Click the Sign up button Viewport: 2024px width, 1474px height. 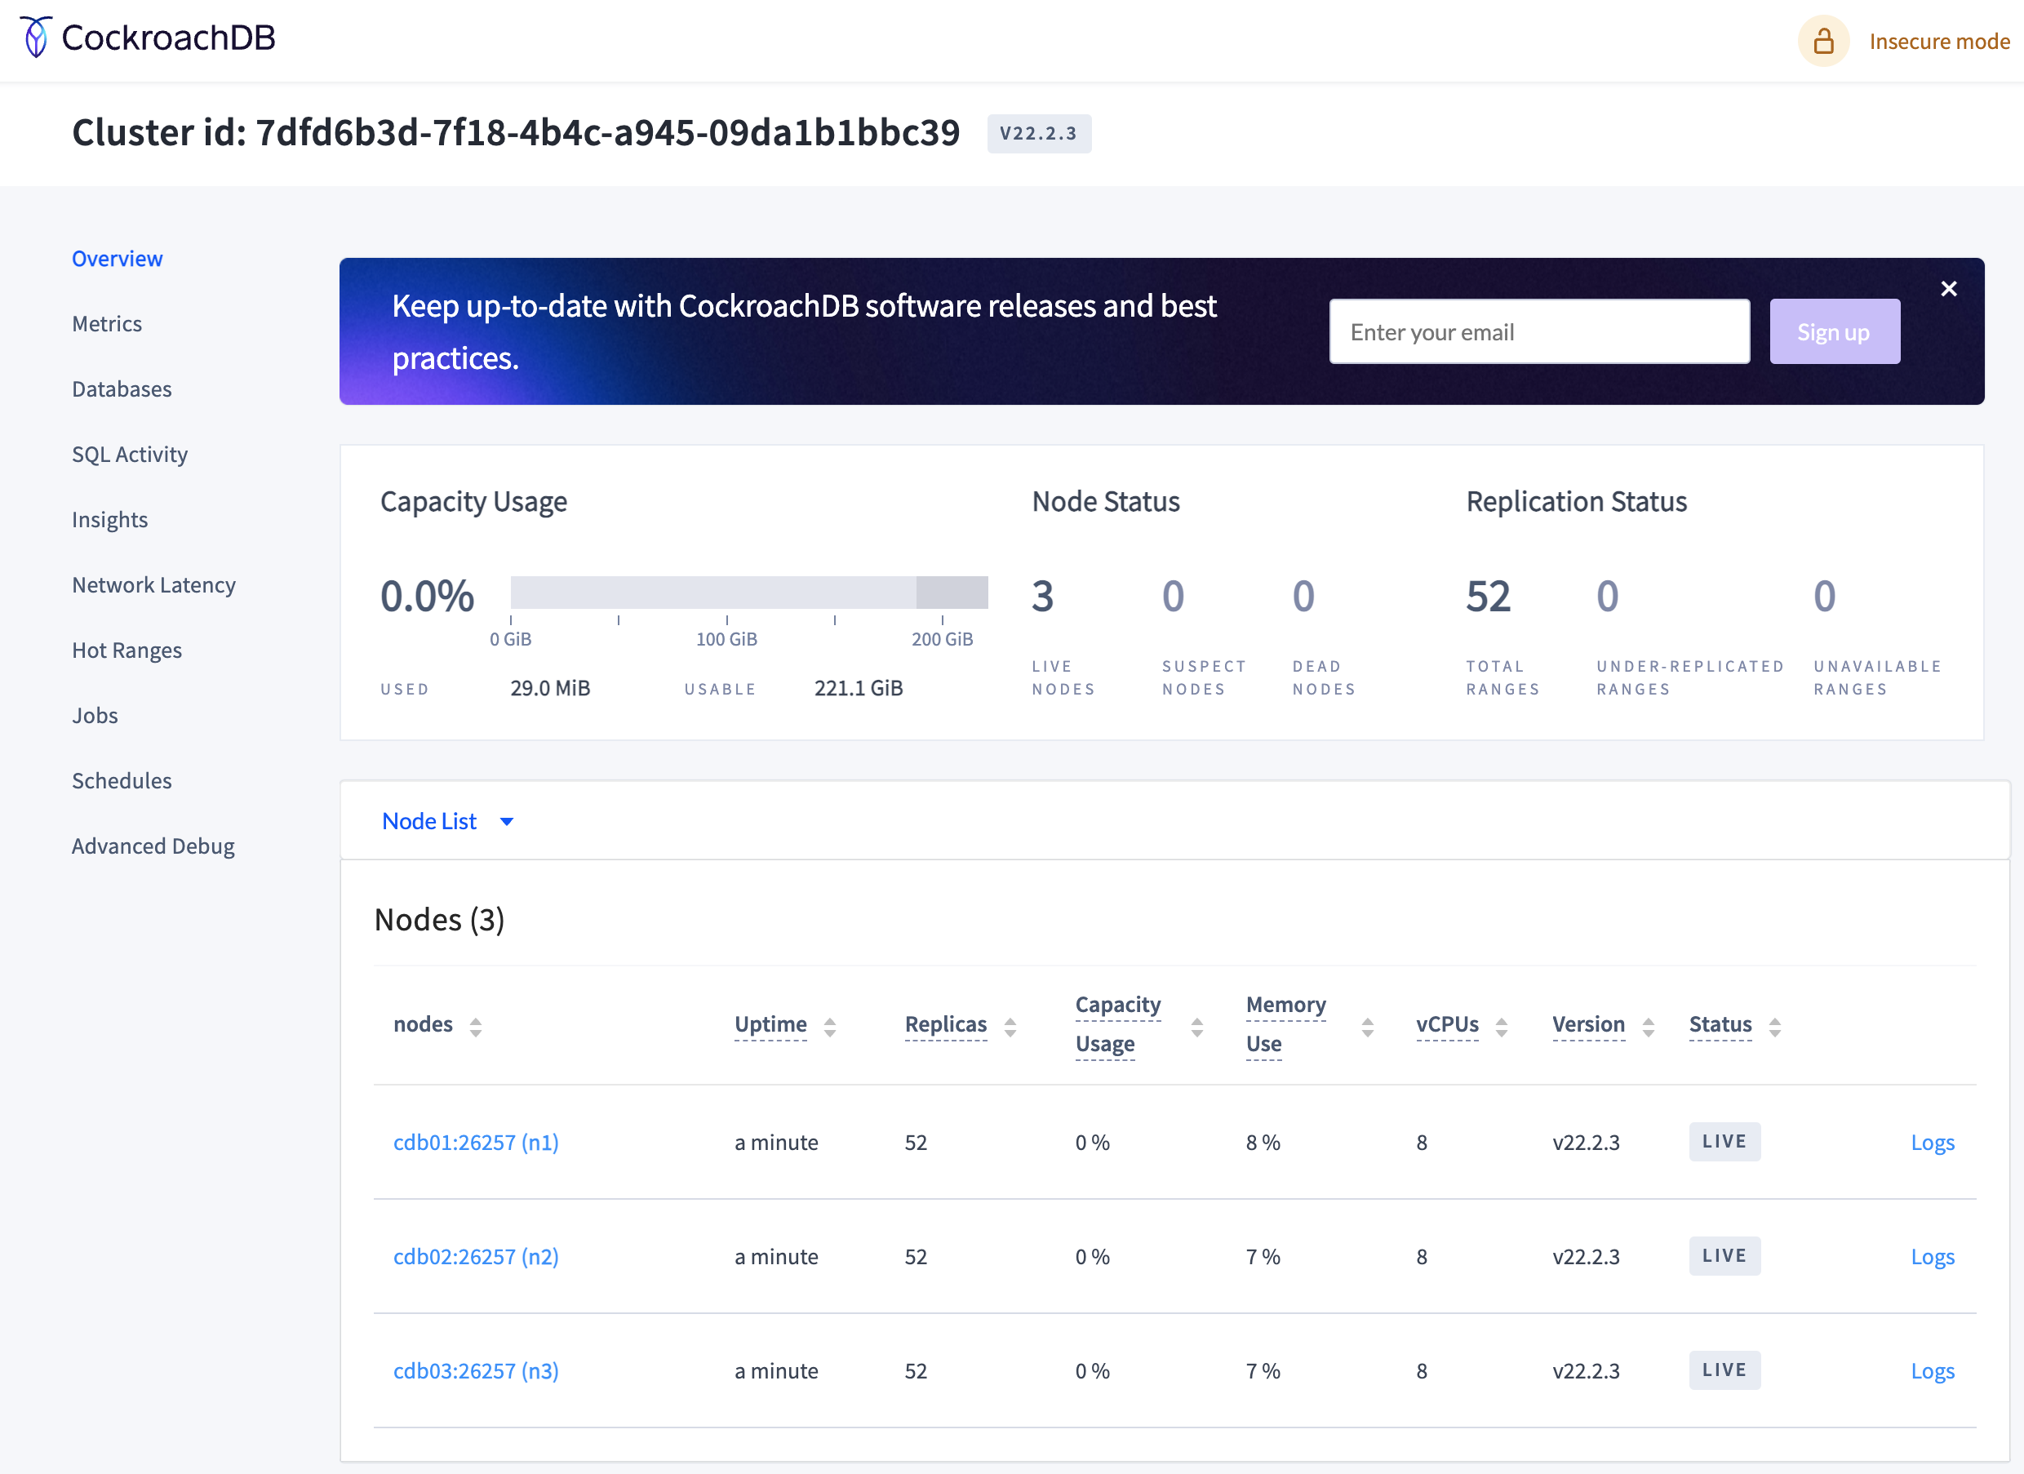pyautogui.click(x=1834, y=331)
